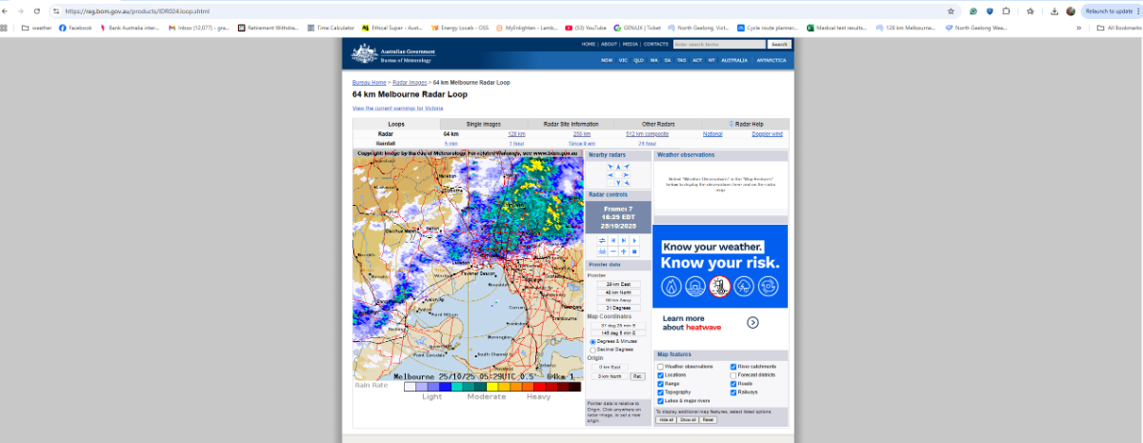Open the browser downloads icon
Image resolution: width=1143 pixels, height=443 pixels.
1054,11
